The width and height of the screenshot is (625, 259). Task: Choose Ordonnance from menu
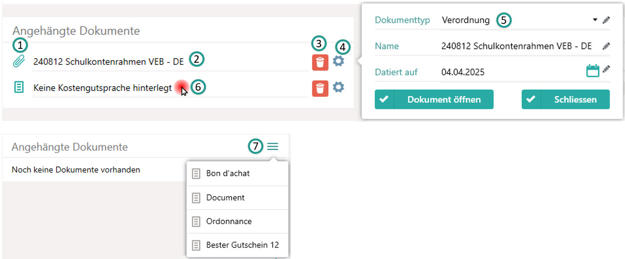coord(237,221)
